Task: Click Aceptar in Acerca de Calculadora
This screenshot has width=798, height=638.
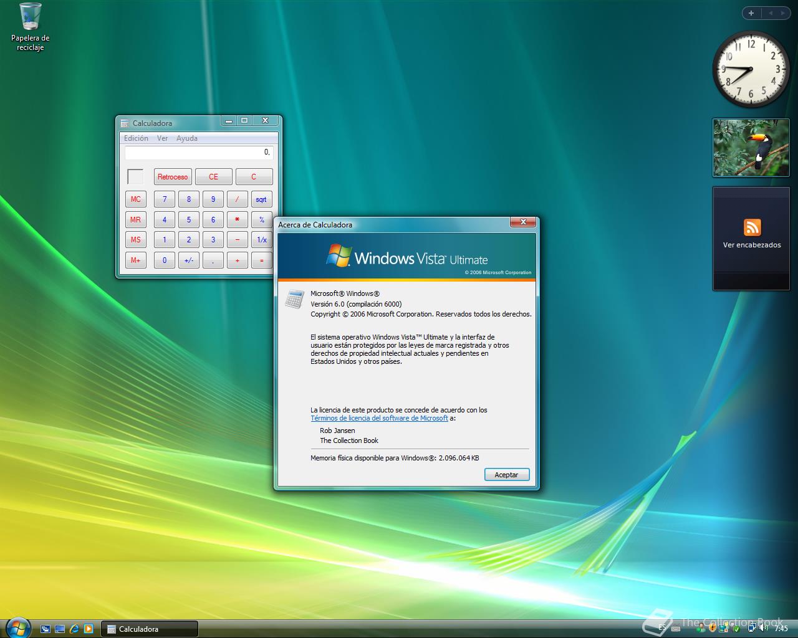Action: click(507, 475)
